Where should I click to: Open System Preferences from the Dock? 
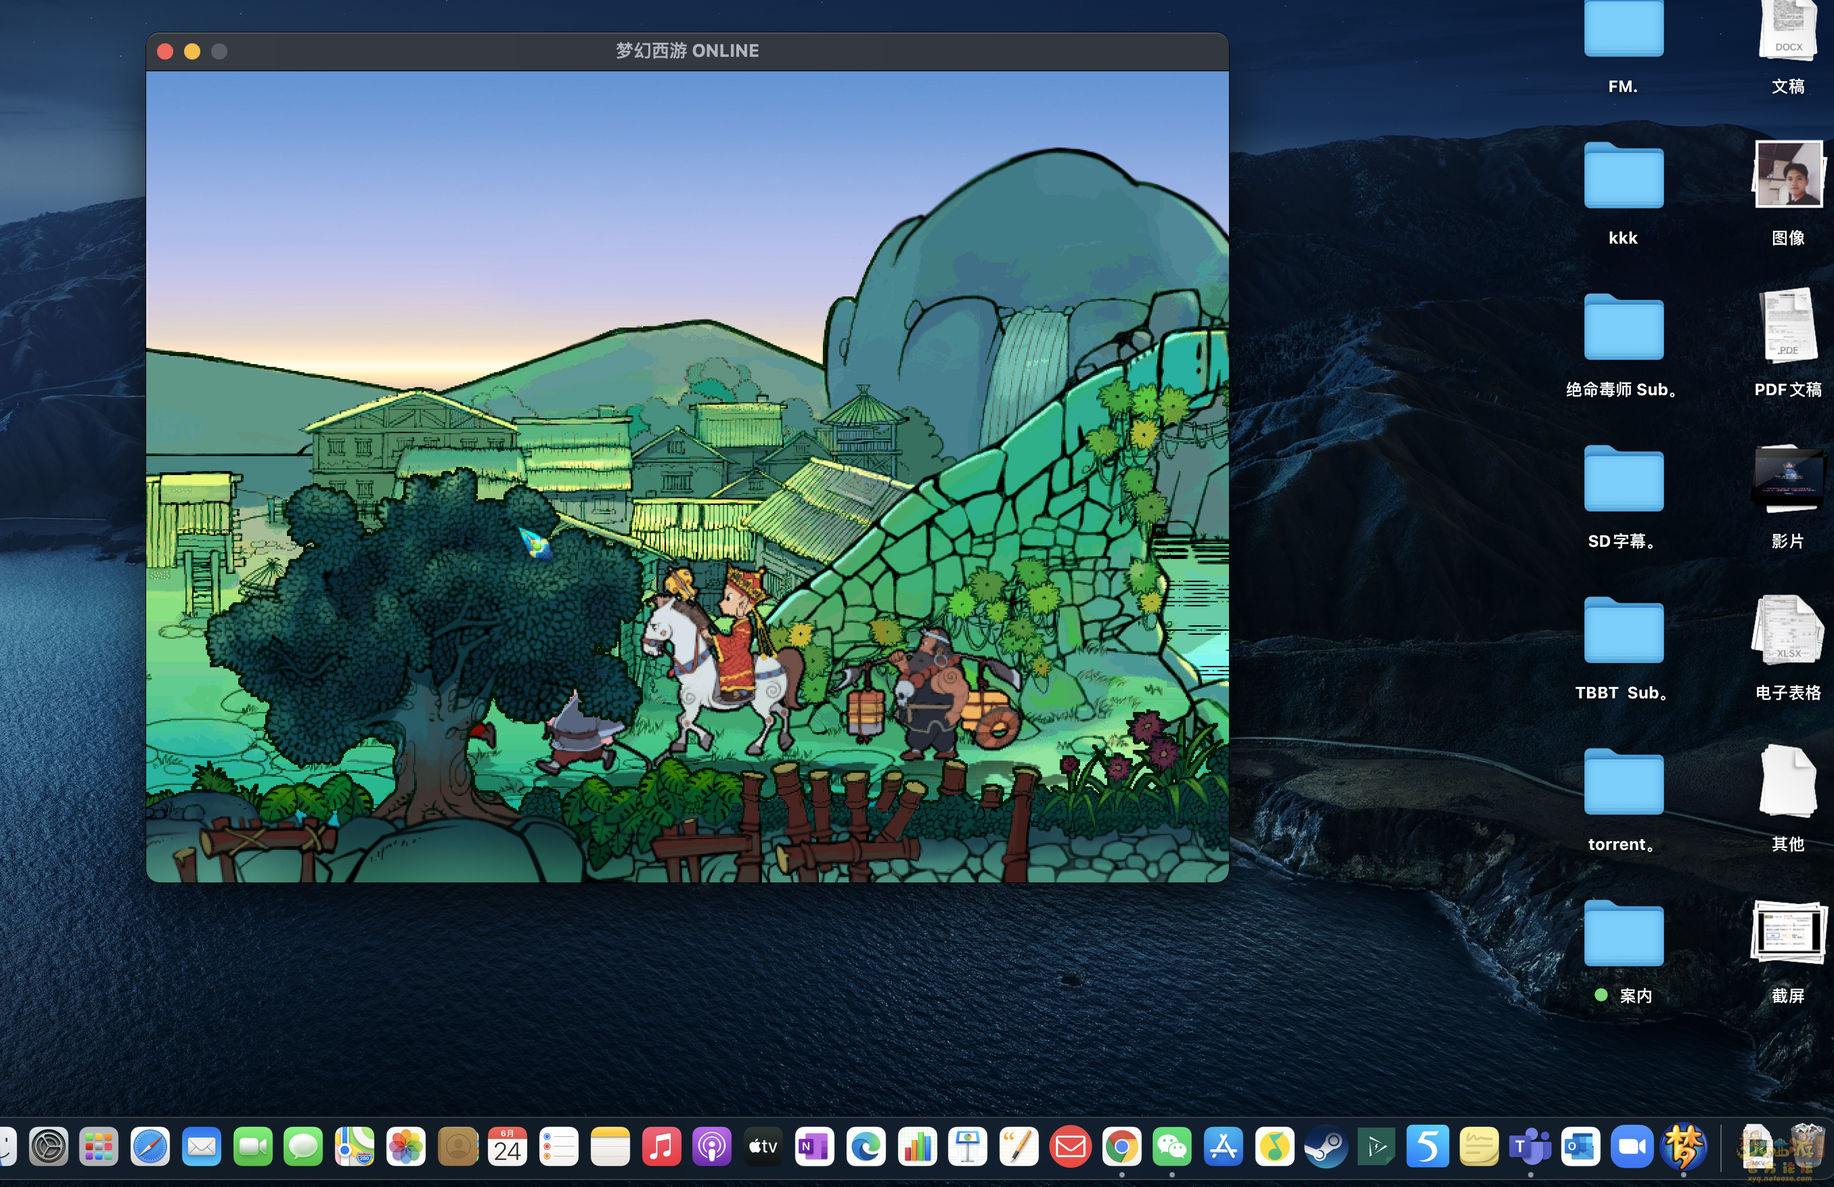(49, 1147)
